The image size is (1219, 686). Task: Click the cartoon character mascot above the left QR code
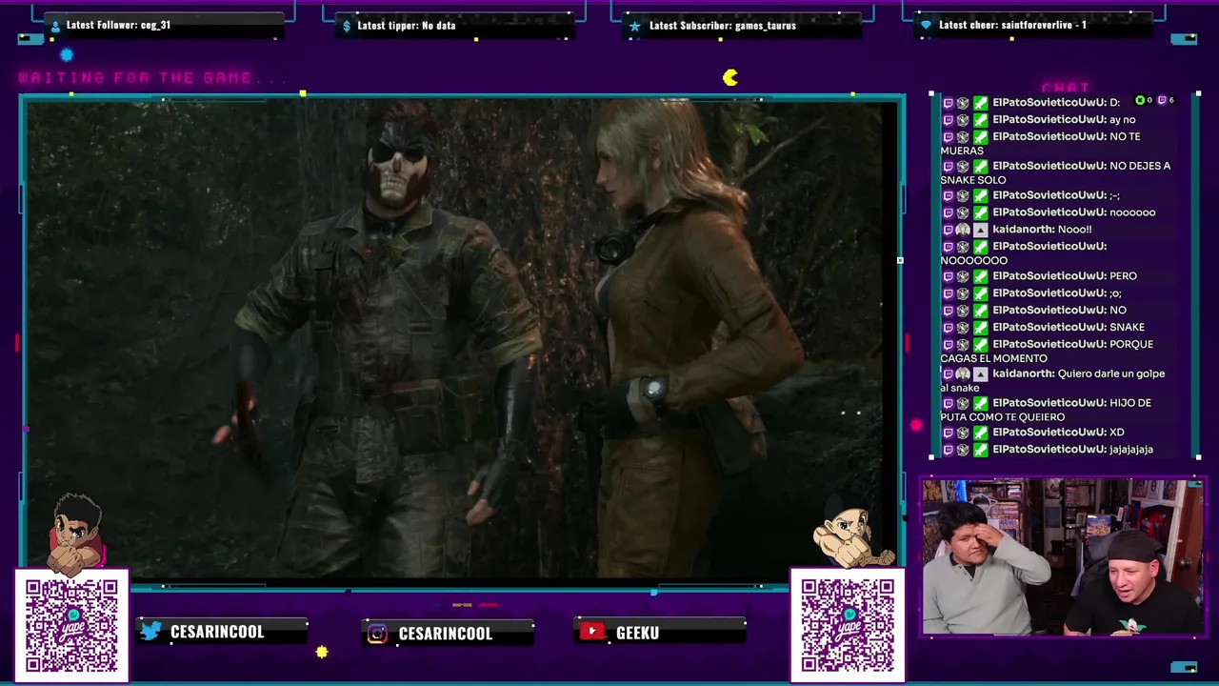click(77, 534)
